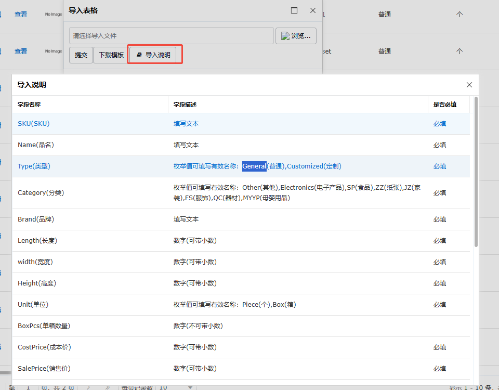Click the 字段描述 column header
Image resolution: width=499 pixels, height=390 pixels.
(x=185, y=105)
